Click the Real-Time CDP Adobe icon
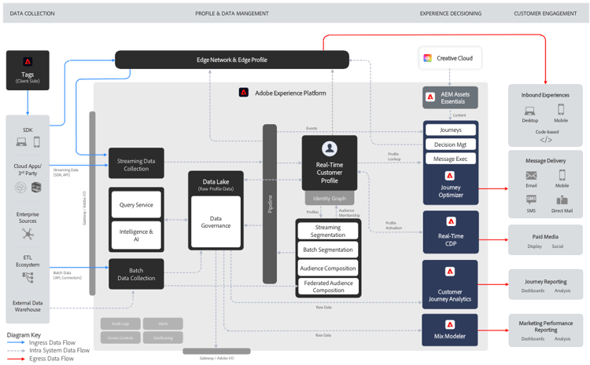Viewport: 590px width, 365px height. pyautogui.click(x=452, y=221)
